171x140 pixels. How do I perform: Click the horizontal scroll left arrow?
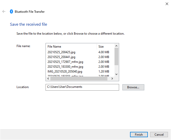(48, 78)
